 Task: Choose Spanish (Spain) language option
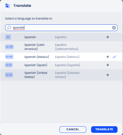pyautogui.click(x=61, y=65)
